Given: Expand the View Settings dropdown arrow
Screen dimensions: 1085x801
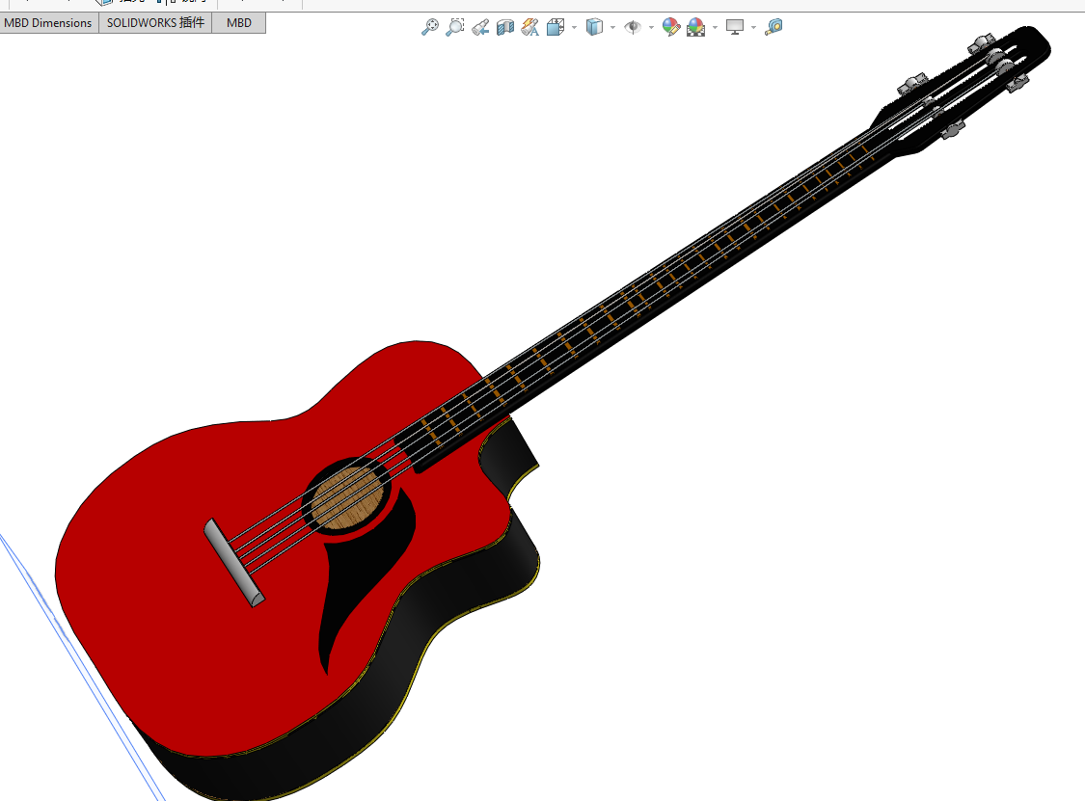Looking at the screenshot, I should [753, 28].
